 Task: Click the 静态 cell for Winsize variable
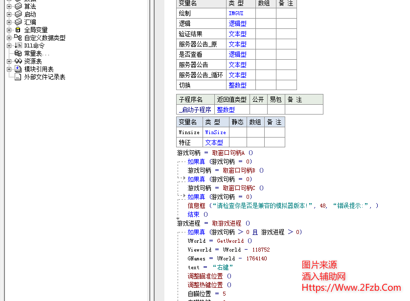pyautogui.click(x=238, y=132)
